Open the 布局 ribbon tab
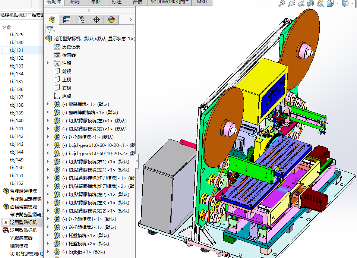 pyautogui.click(x=75, y=2)
